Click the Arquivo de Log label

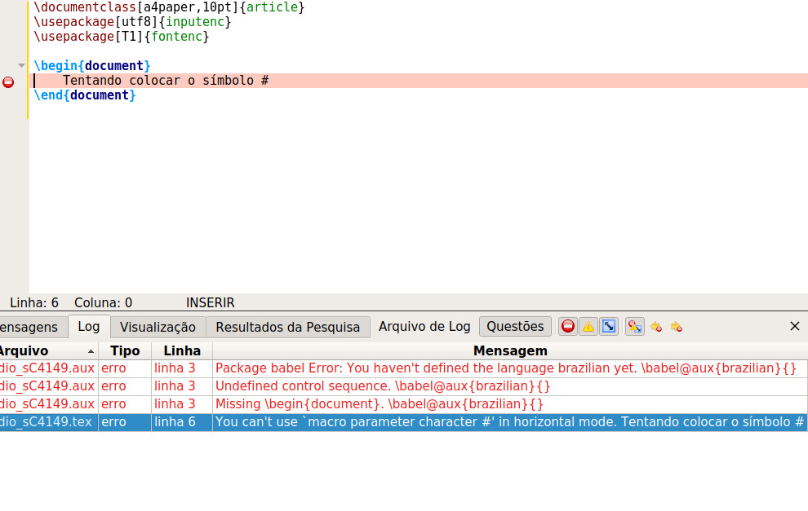424,326
